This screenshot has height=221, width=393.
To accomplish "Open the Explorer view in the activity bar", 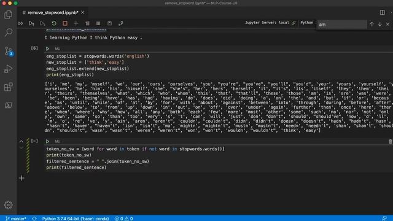I will (x=8, y=15).
